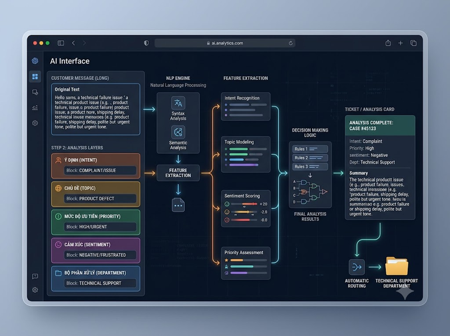Open the bottom gear icon in sidebar
The width and height of the screenshot is (450, 336).
pyautogui.click(x=35, y=290)
